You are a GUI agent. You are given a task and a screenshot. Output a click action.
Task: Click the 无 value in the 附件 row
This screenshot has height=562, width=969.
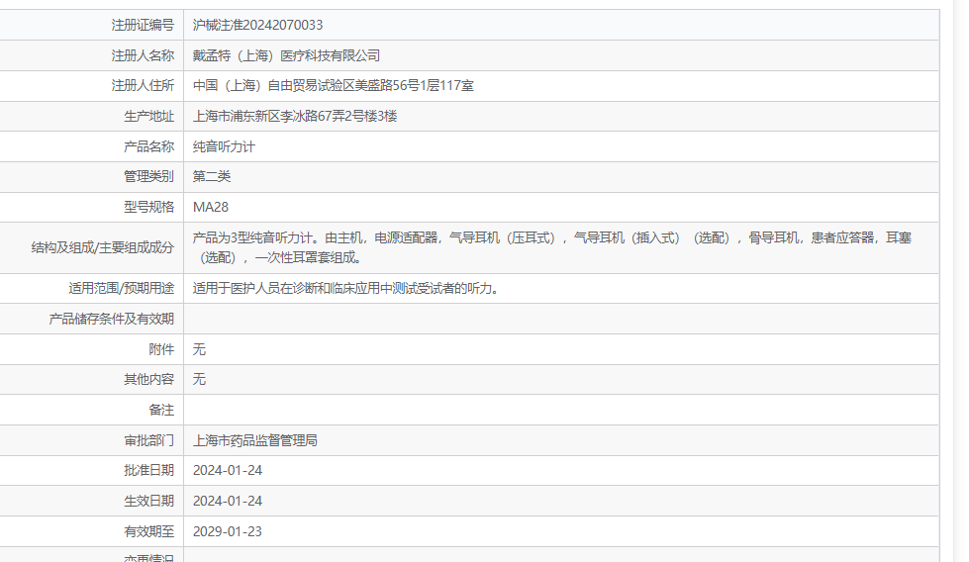pyautogui.click(x=199, y=349)
